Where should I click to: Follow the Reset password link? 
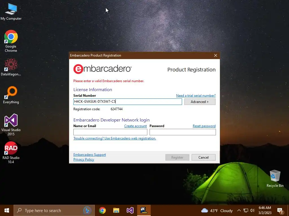(x=204, y=126)
